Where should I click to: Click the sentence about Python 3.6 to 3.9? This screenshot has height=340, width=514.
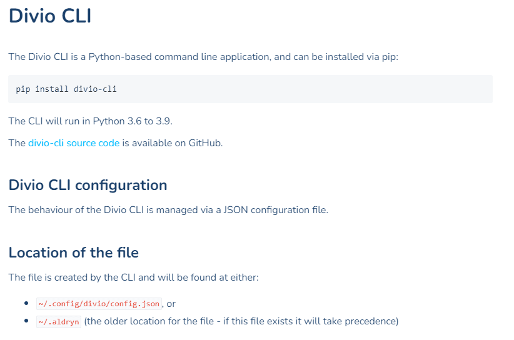(x=90, y=121)
